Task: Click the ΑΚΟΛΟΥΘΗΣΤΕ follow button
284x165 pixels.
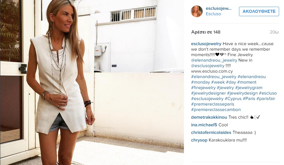Action: [259, 11]
